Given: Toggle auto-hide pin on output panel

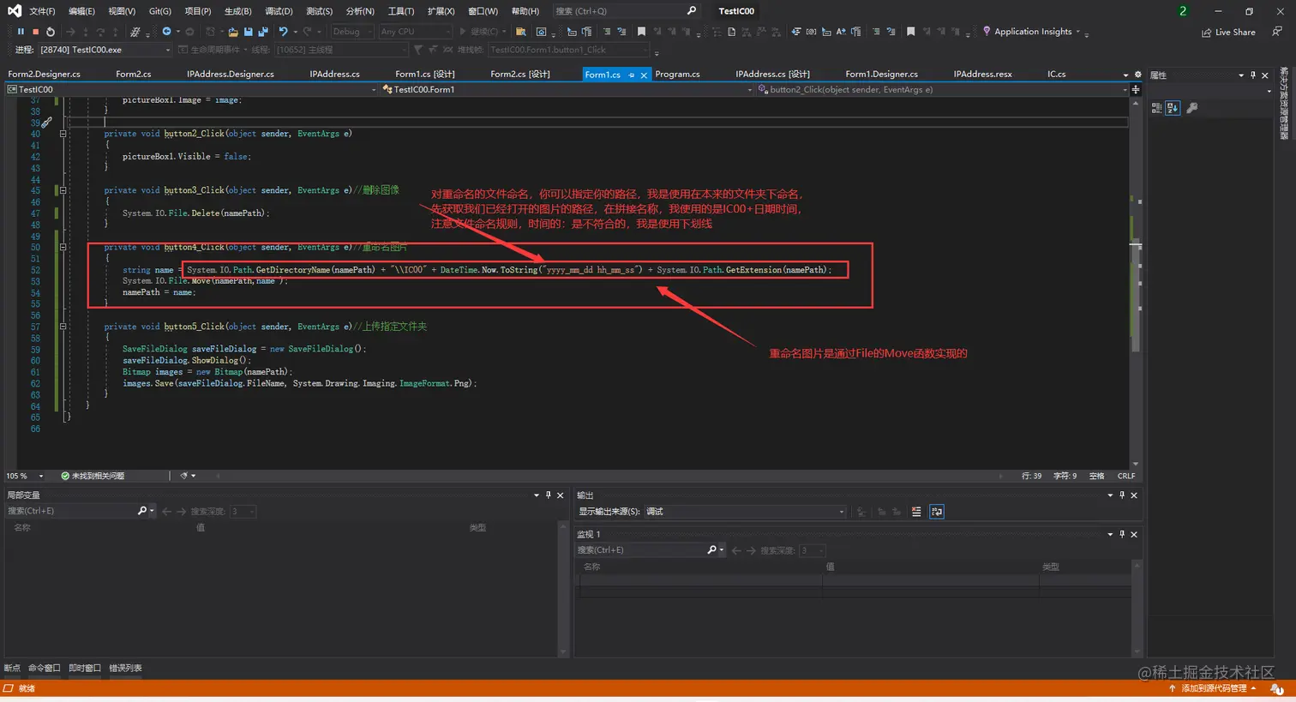Looking at the screenshot, I should pyautogui.click(x=1122, y=495).
